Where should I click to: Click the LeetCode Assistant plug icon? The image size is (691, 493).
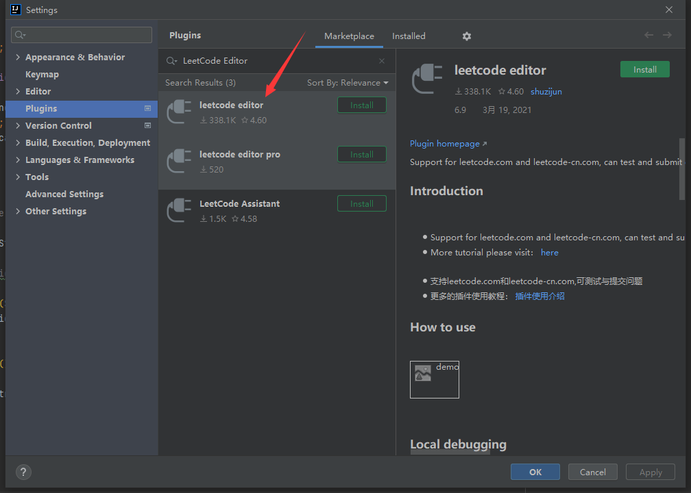pos(179,210)
